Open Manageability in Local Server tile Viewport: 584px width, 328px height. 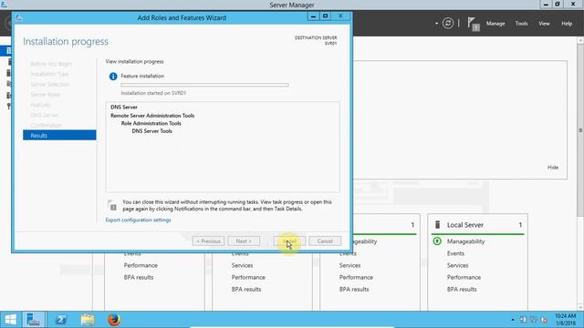(465, 241)
